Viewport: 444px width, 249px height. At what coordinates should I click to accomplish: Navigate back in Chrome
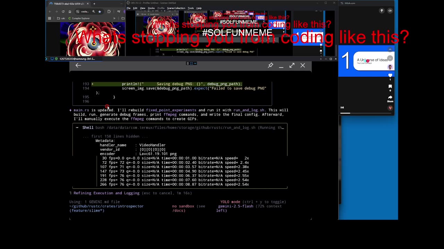pos(50,11)
